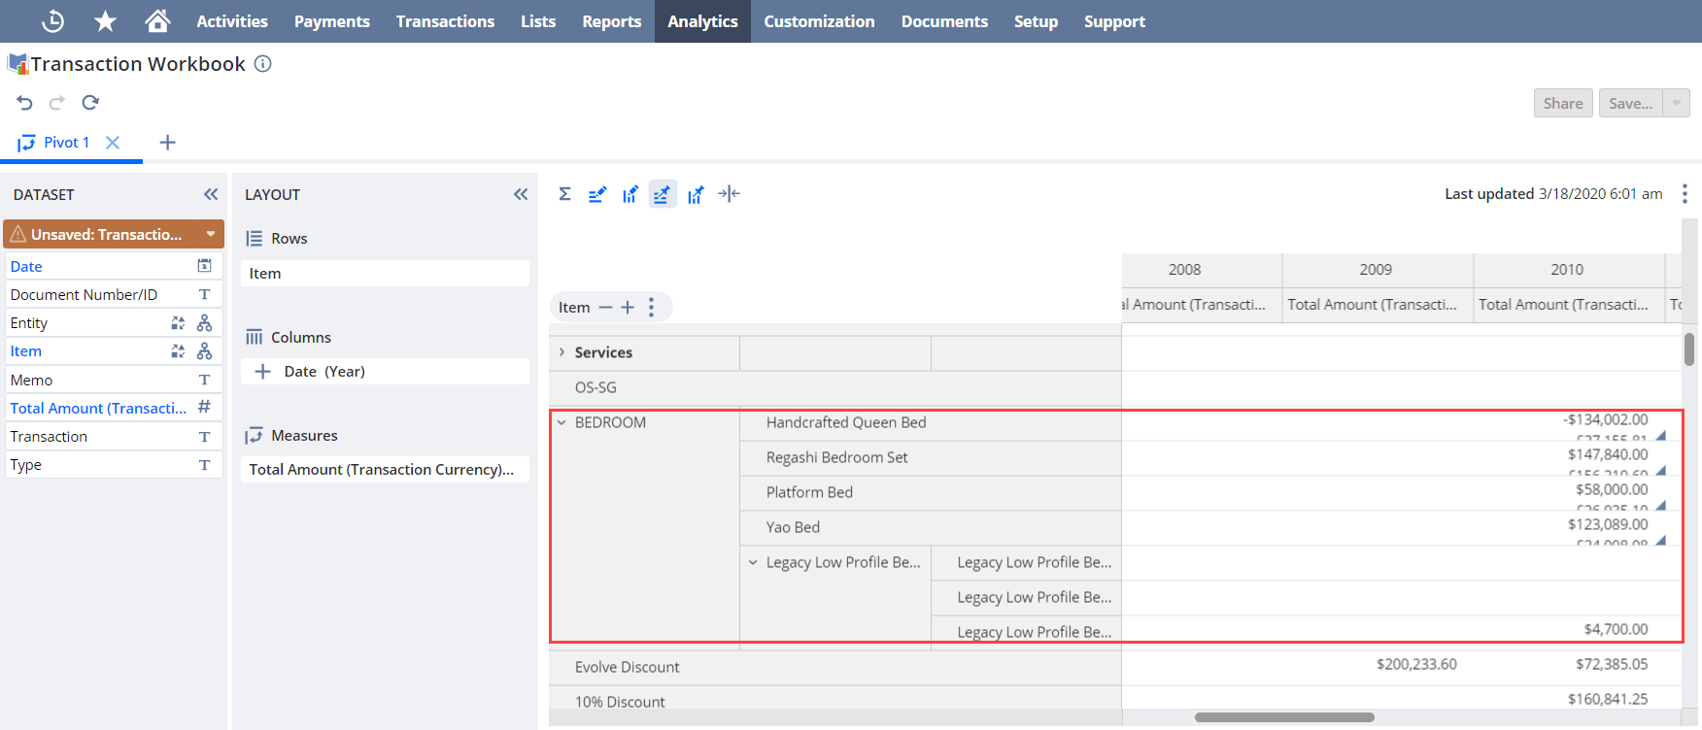Open the Item header three-dot menu

pos(651,308)
